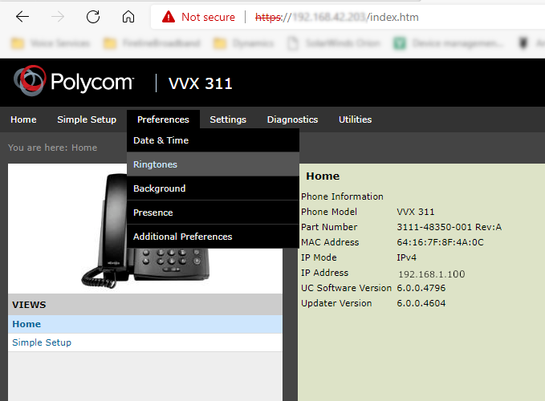Click the browser Forward arrow
The width and height of the screenshot is (545, 401).
coord(58,17)
